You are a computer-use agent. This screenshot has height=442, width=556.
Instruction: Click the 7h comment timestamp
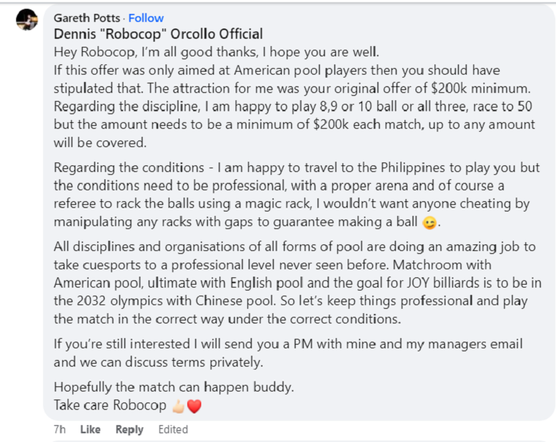60,430
